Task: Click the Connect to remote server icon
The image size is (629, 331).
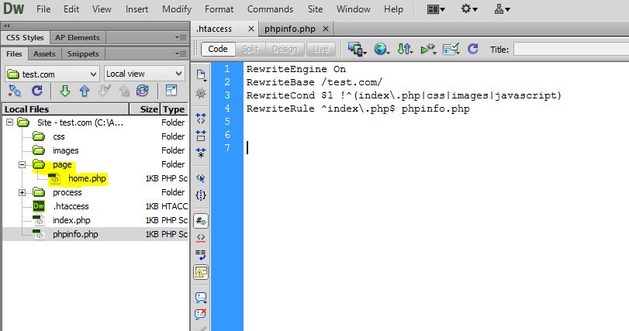Action: pos(15,91)
